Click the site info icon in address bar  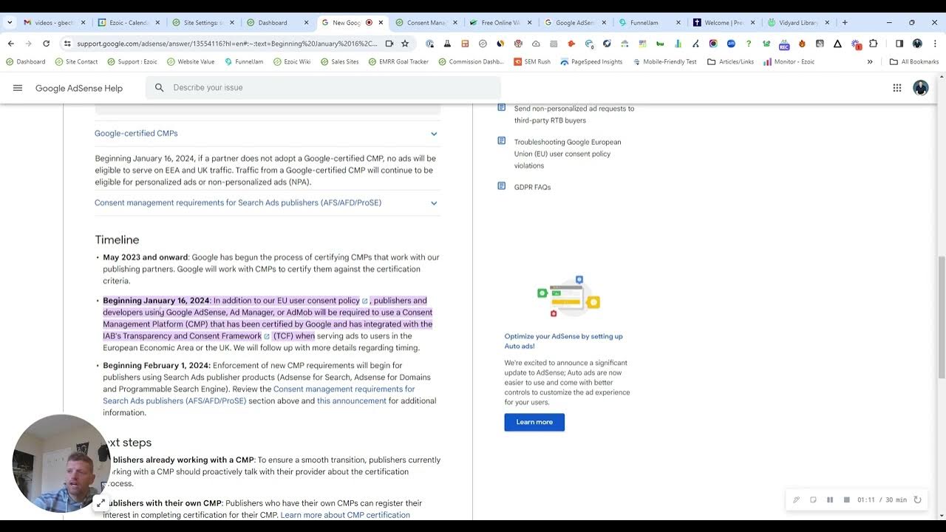tap(67, 44)
